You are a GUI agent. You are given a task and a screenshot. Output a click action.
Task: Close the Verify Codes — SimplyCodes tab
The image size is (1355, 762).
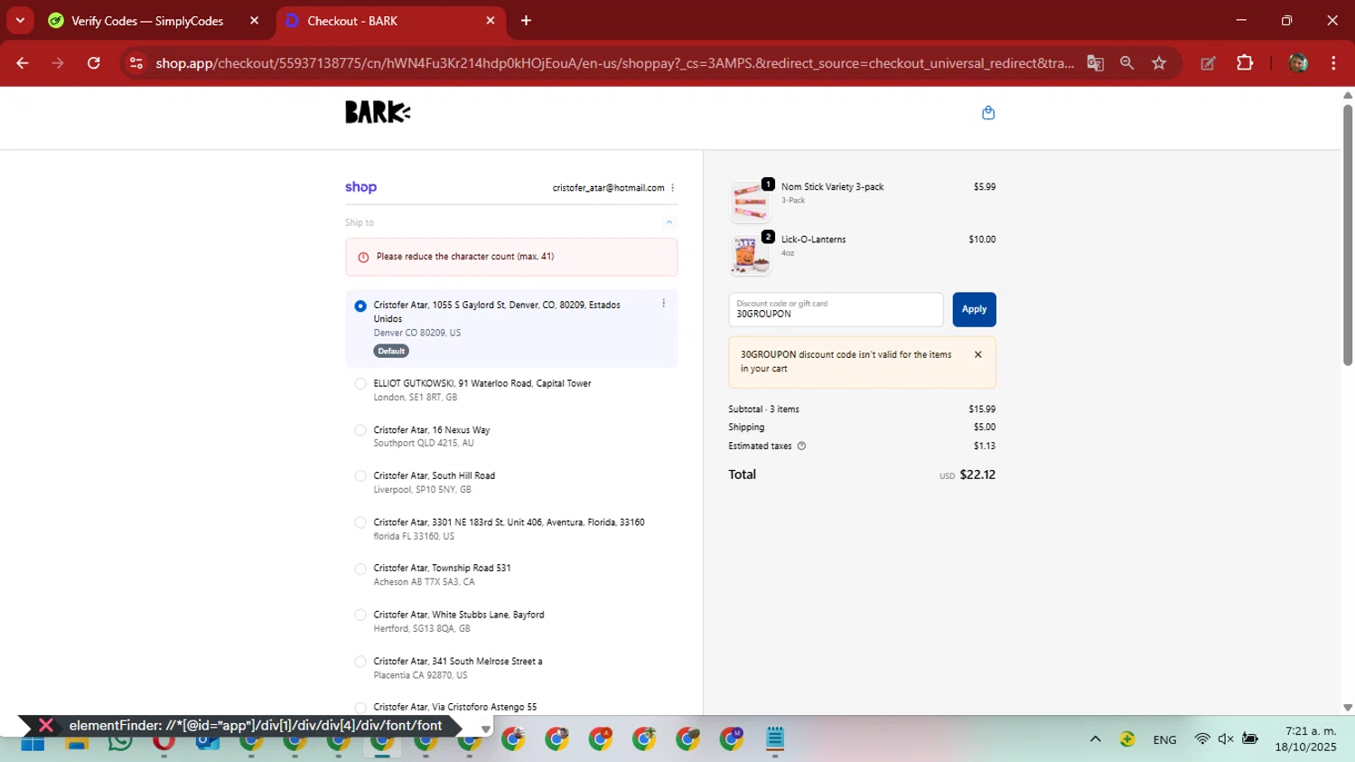tap(254, 21)
